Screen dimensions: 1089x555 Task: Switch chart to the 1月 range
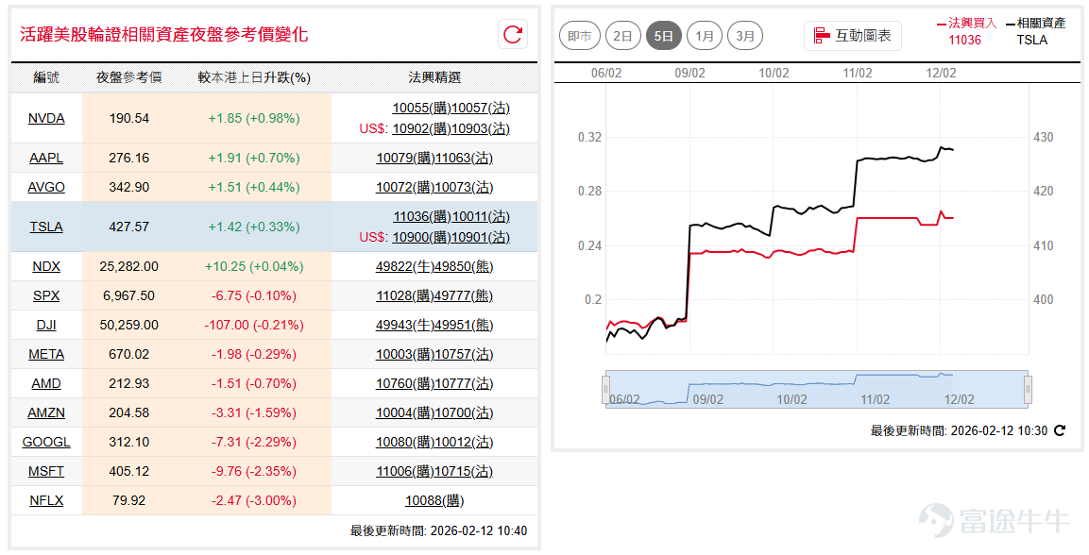pyautogui.click(x=705, y=35)
